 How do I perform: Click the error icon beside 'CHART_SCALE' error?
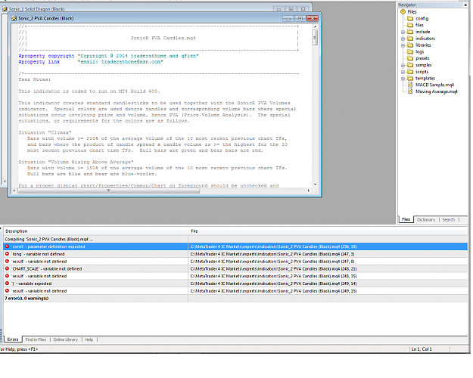(x=7, y=268)
